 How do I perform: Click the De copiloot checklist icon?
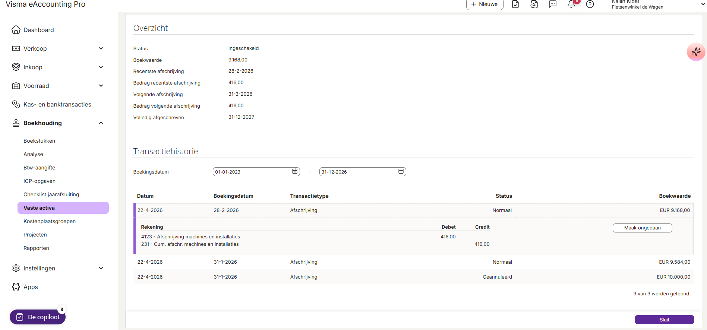coord(20,317)
